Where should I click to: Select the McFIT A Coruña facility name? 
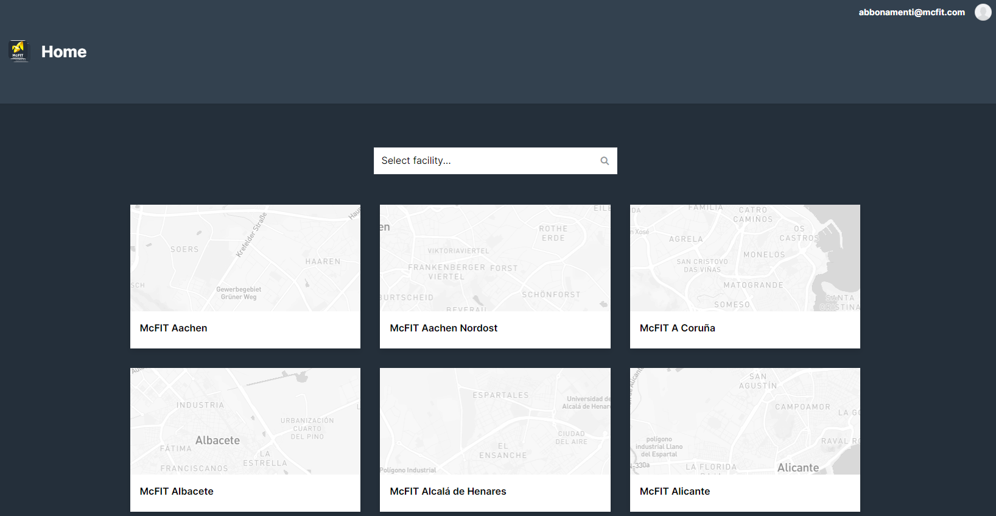click(x=677, y=328)
